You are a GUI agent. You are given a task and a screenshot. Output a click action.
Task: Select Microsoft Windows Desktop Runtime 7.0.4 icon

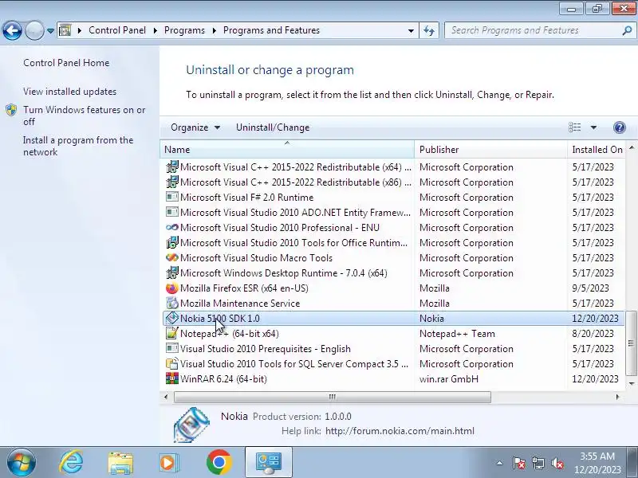click(x=172, y=272)
